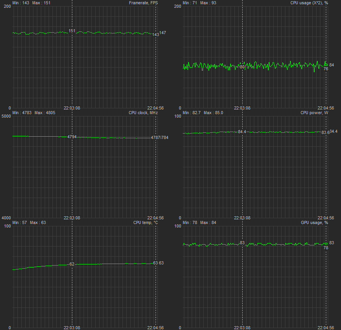
Task: Click the 5000 axis label on the CPU clock graph
Action: (6, 116)
